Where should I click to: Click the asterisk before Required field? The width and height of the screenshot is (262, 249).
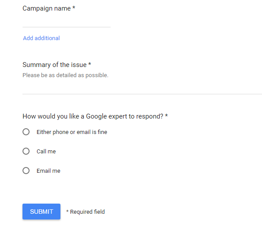click(x=67, y=211)
